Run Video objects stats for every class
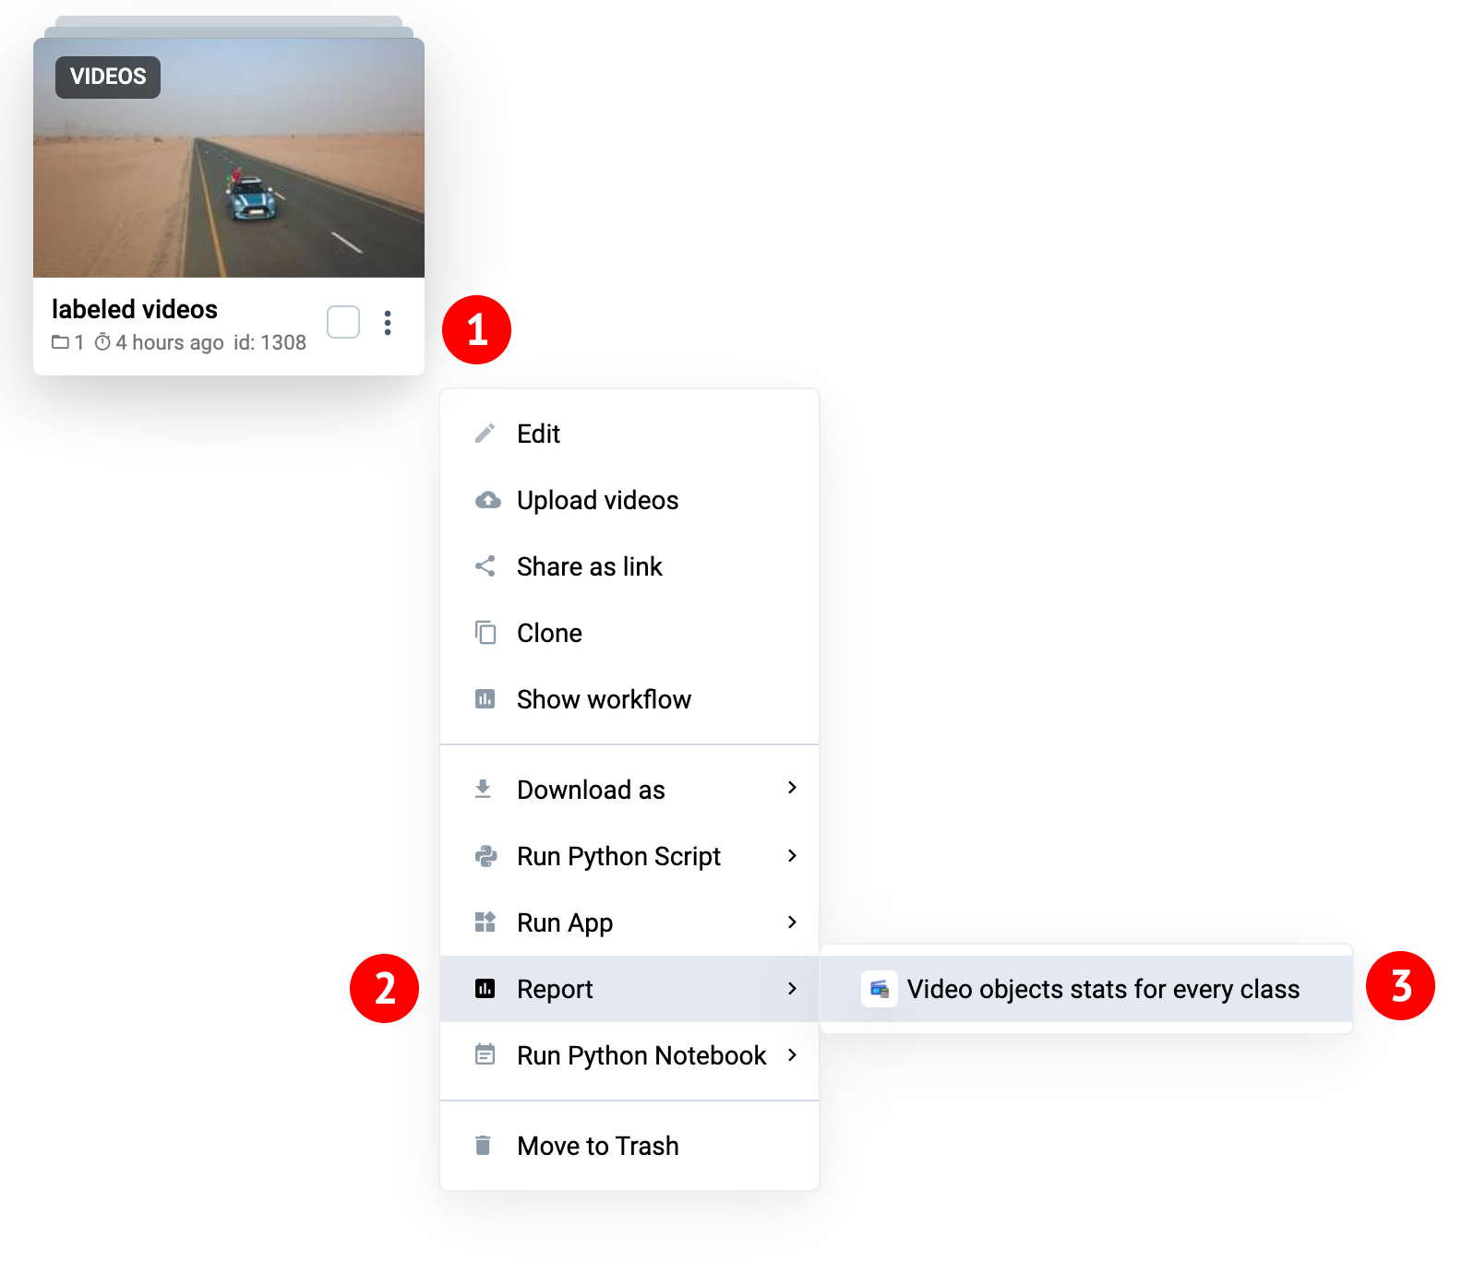Screen dimensions: 1462x1273 (x=1086, y=989)
